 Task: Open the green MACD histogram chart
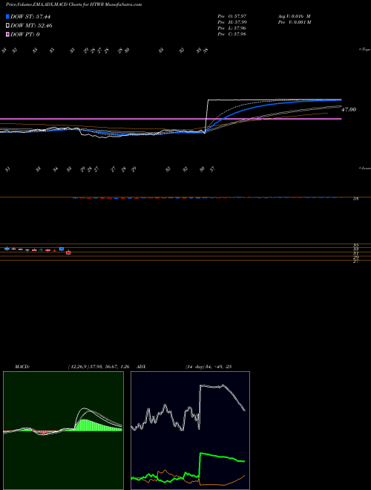(x=63, y=431)
